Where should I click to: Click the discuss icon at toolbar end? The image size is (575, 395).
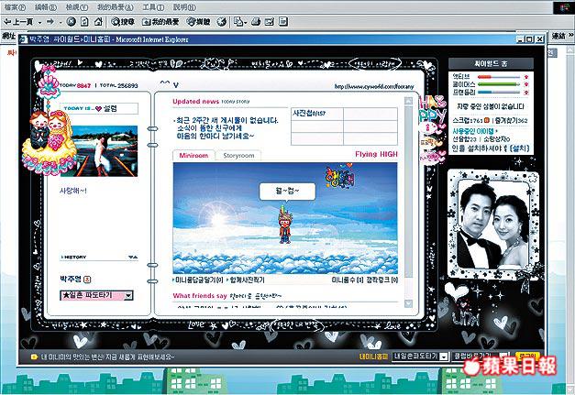pyautogui.click(x=283, y=22)
